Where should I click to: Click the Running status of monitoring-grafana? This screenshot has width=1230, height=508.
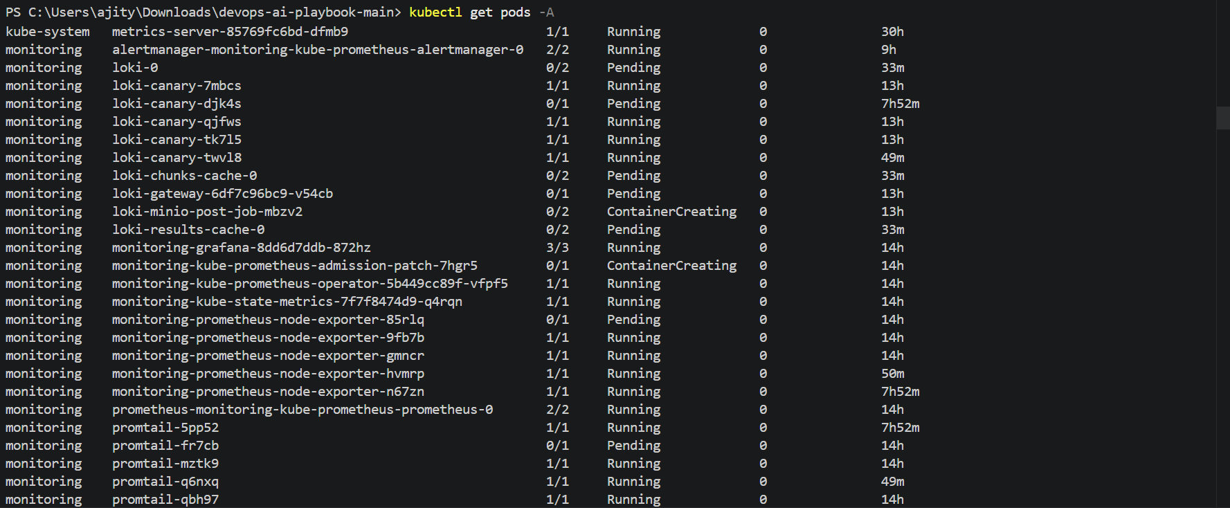tap(634, 248)
